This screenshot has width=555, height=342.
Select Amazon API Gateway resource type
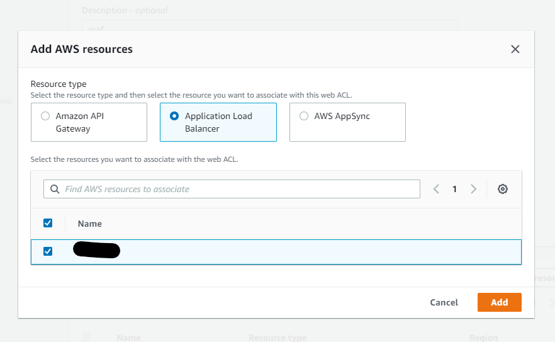[x=89, y=122]
